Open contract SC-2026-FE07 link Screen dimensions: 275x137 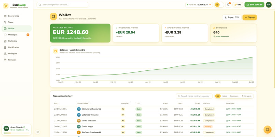pos(233,115)
